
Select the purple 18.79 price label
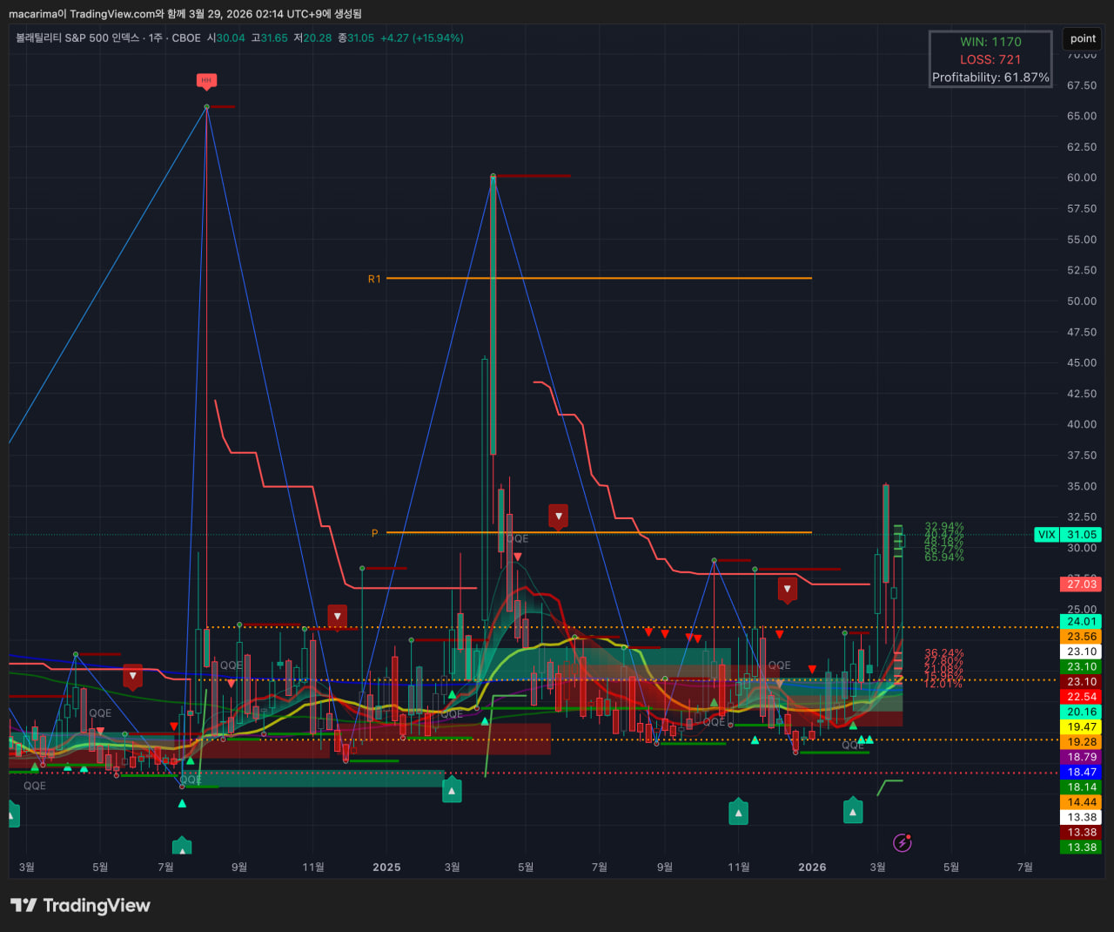coord(1082,757)
